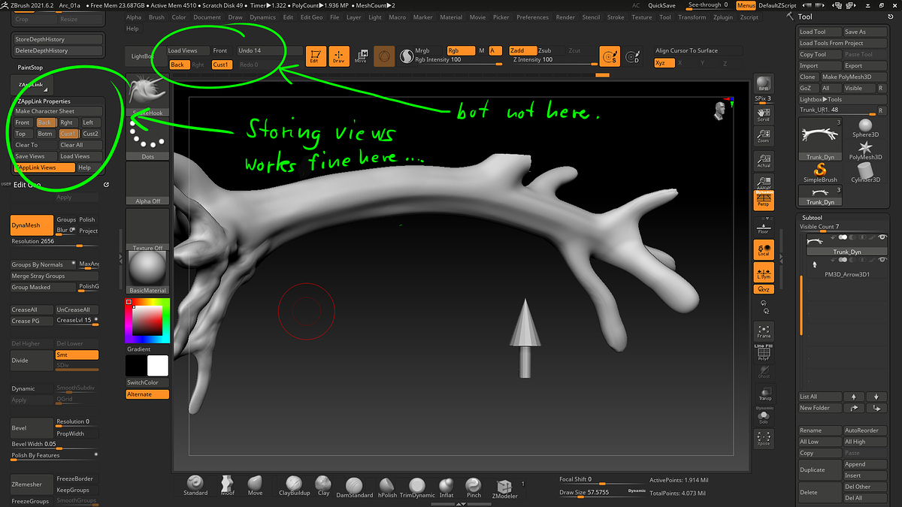Toggle Perspective Persp mode

[x=764, y=201]
